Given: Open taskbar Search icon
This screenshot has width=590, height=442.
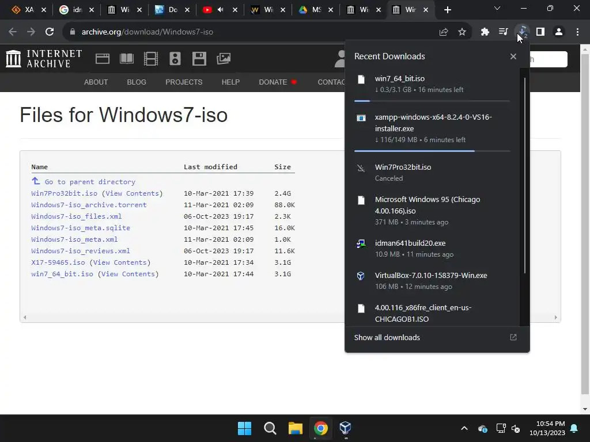Looking at the screenshot, I should click(270, 428).
